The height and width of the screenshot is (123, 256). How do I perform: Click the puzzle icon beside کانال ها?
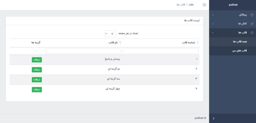click(x=252, y=24)
